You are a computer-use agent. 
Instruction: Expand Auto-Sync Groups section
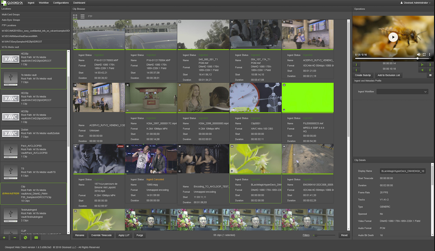tap(35, 20)
